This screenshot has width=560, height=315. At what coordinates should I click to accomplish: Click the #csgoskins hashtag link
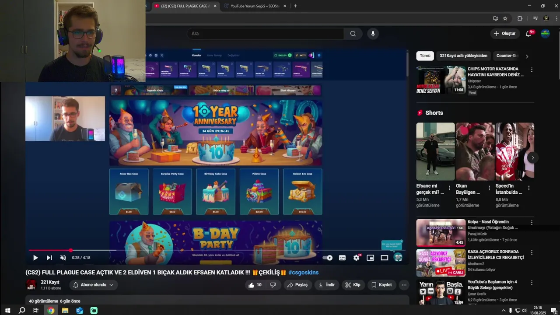[303, 273]
